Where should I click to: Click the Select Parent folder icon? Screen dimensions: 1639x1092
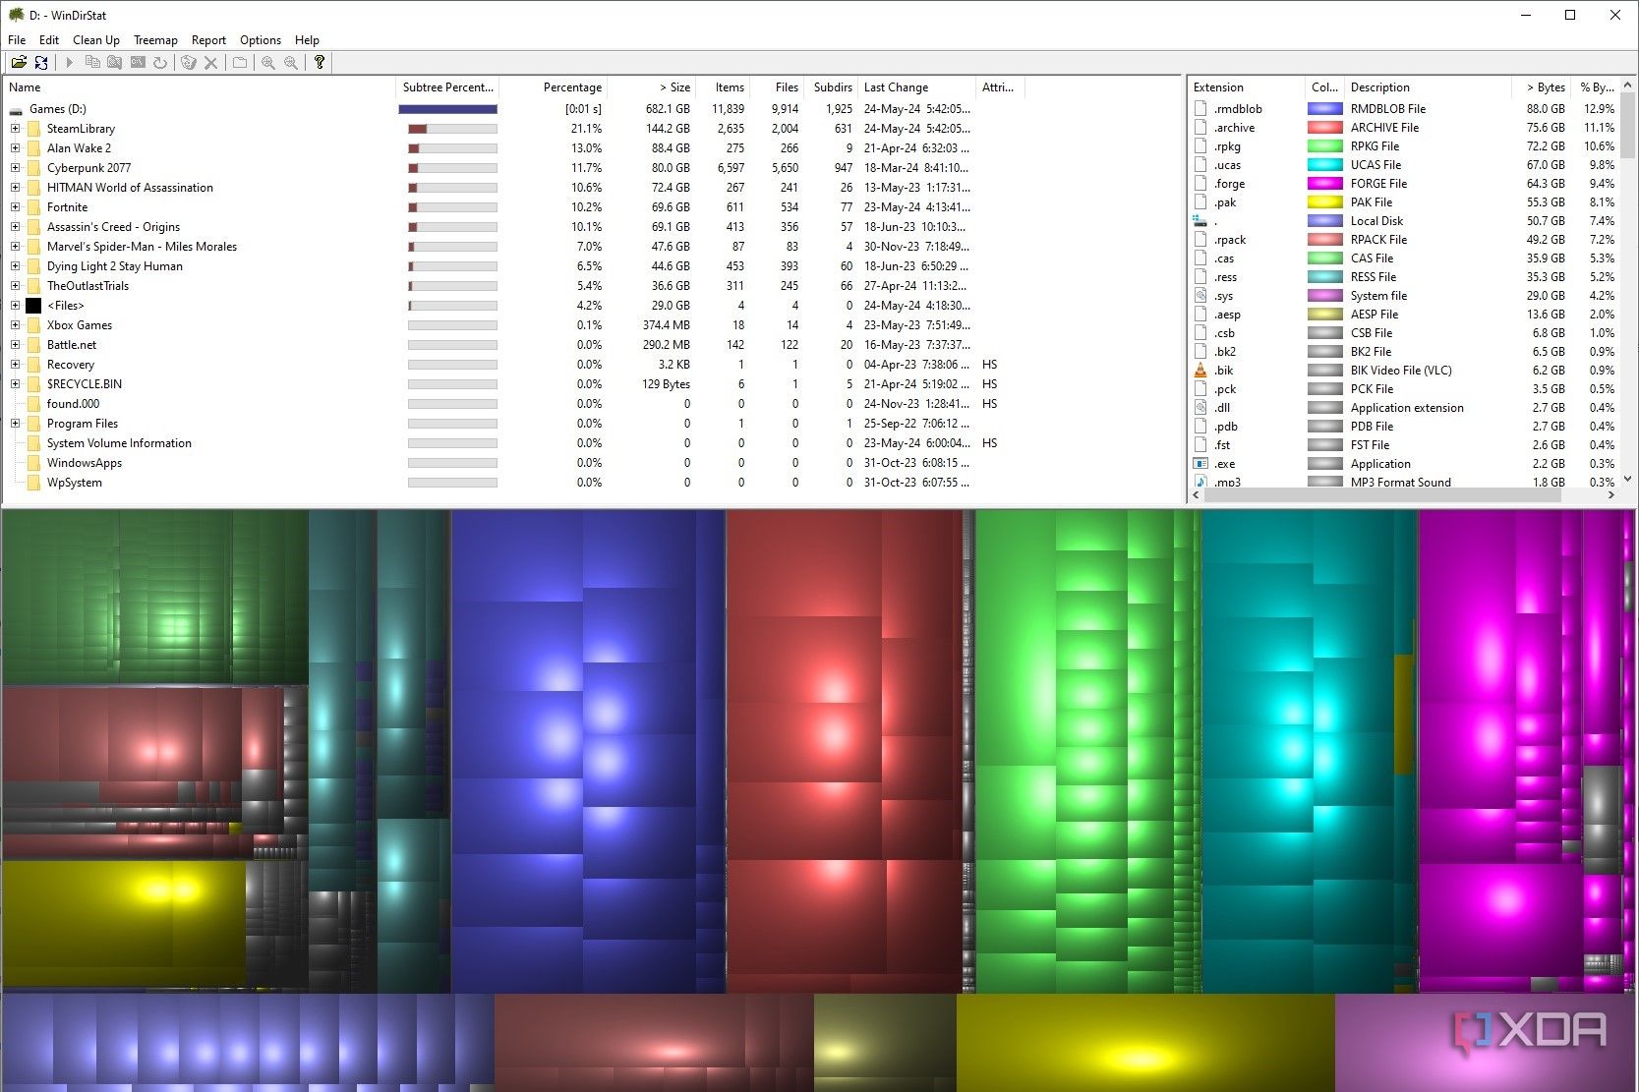coord(239,63)
